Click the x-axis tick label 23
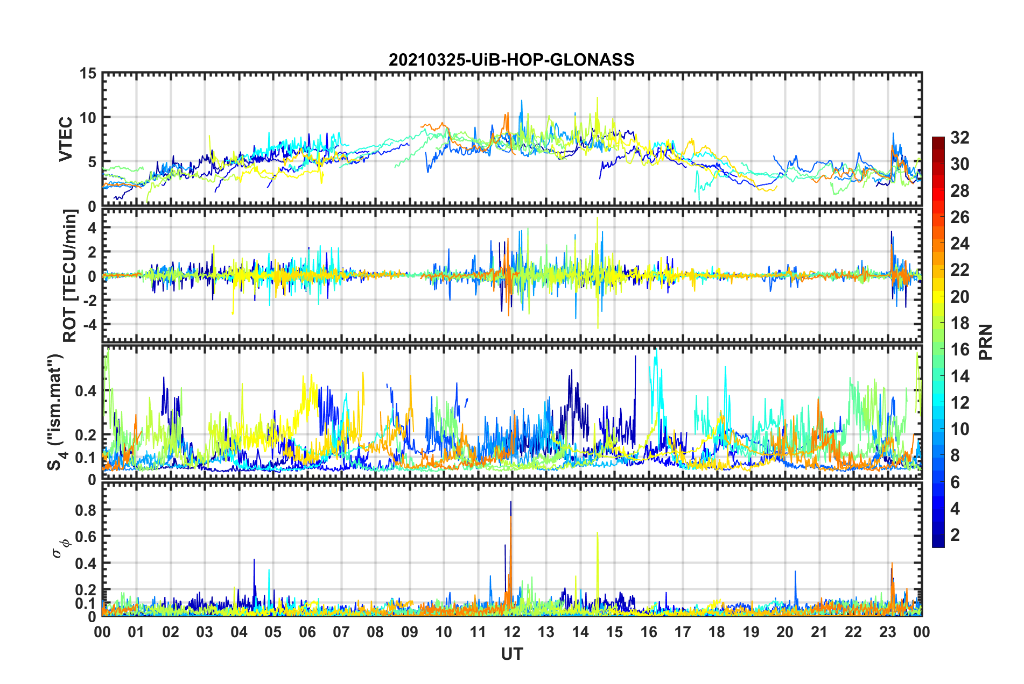This screenshot has height=684, width=1024. tap(888, 632)
